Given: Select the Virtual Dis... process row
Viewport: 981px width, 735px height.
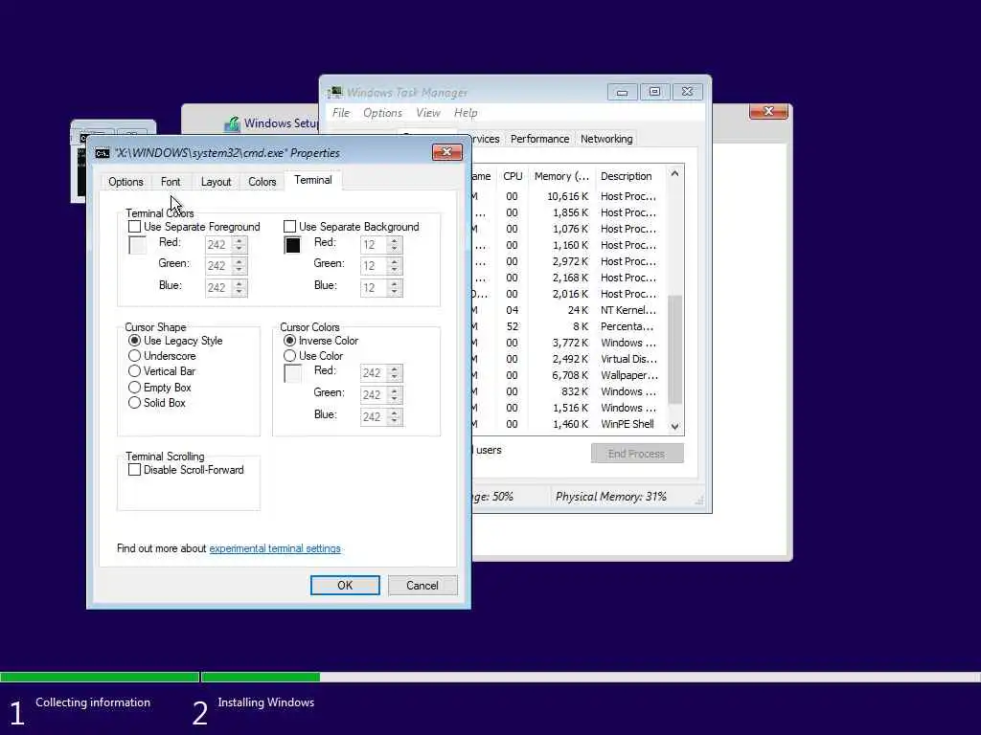Looking at the screenshot, I should (x=569, y=359).
